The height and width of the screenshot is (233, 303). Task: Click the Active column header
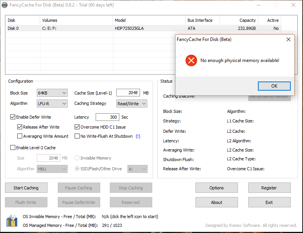pyautogui.click(x=270, y=20)
